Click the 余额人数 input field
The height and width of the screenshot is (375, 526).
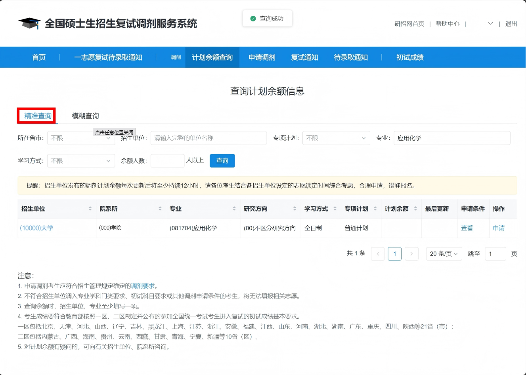pyautogui.click(x=168, y=161)
